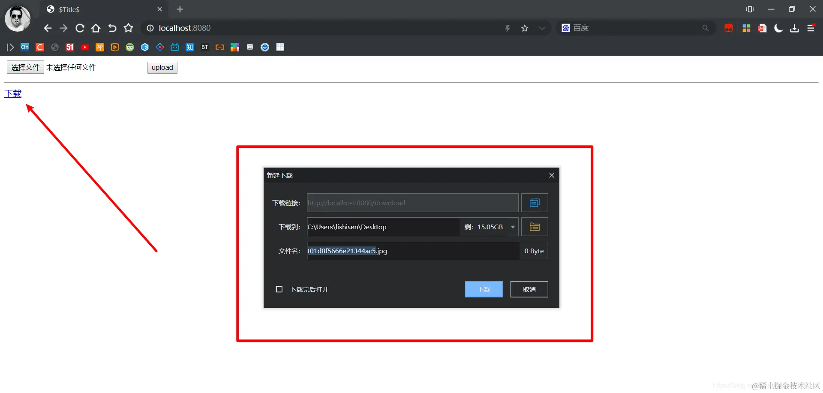Reload the localhost page

click(80, 28)
